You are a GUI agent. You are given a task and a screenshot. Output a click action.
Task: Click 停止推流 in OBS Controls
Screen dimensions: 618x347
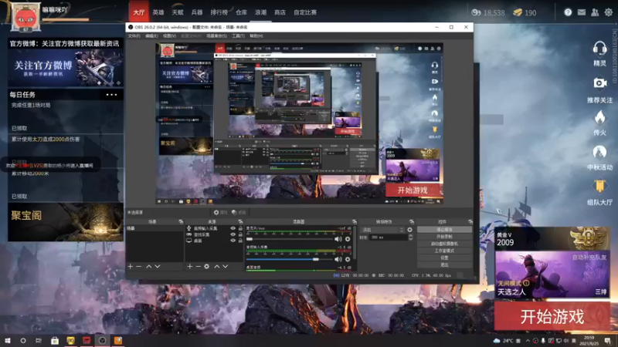pos(444,229)
